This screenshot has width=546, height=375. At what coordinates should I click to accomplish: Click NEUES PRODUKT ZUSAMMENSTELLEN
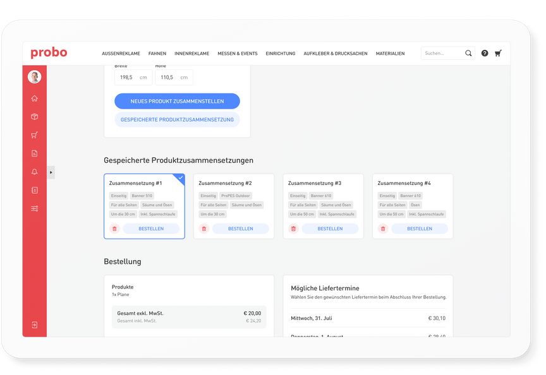(177, 101)
